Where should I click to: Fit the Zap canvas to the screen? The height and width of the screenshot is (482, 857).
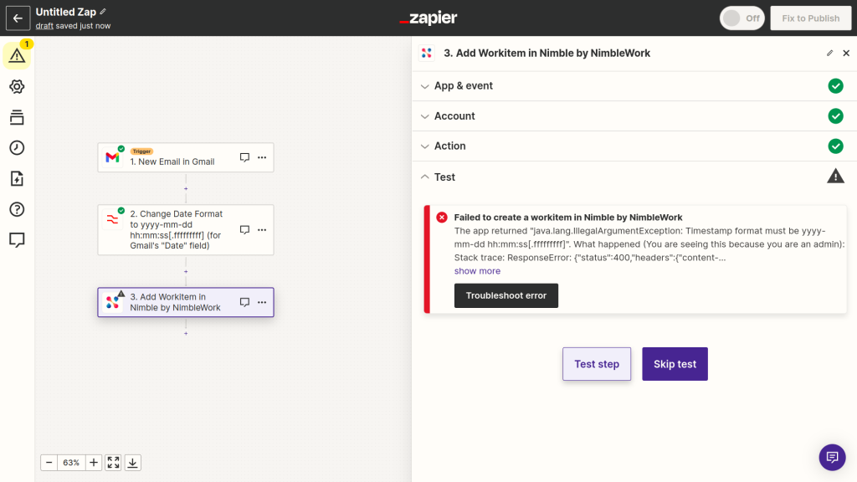point(113,462)
